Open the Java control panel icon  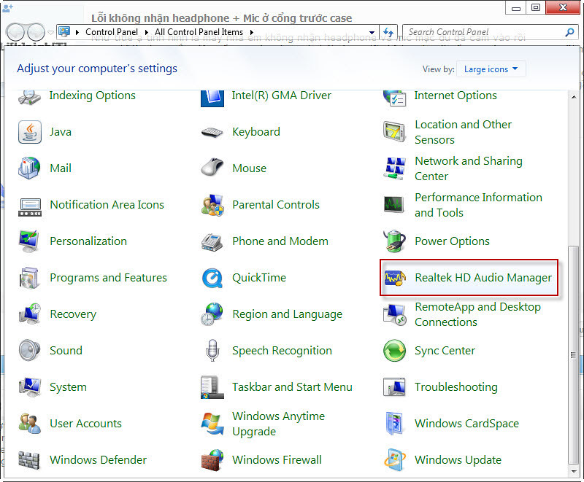[29, 132]
